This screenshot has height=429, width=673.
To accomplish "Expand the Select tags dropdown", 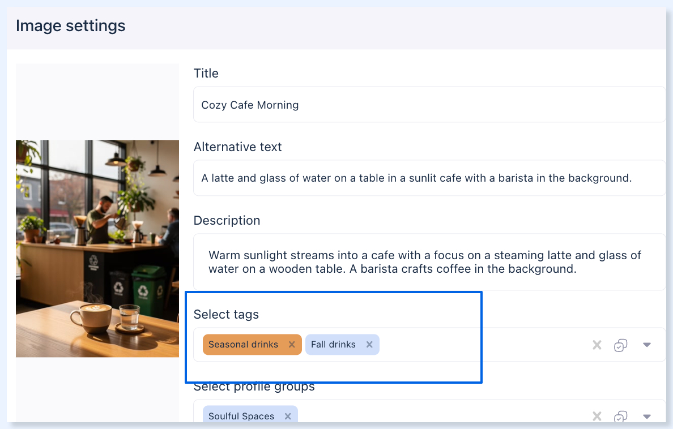I will click(647, 345).
